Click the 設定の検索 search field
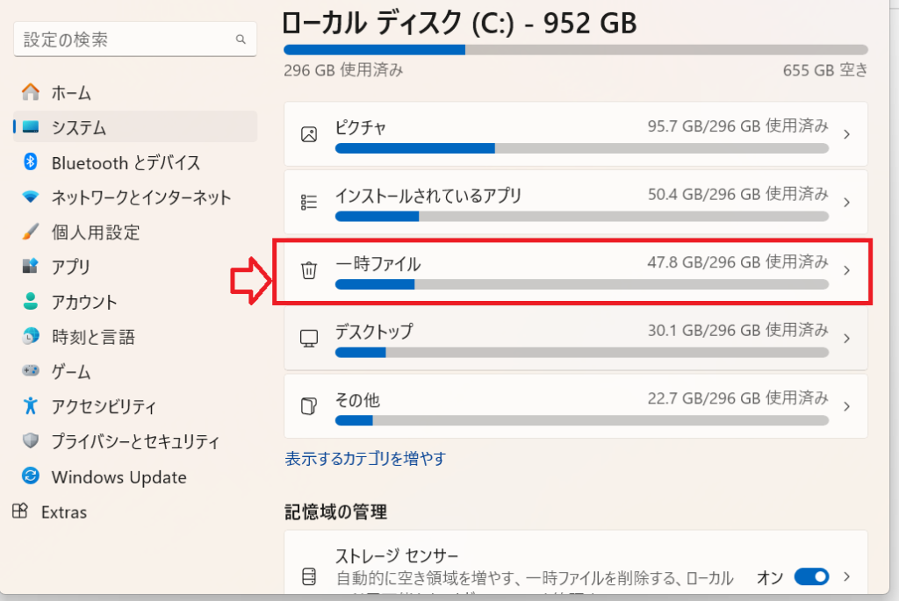The height and width of the screenshot is (601, 899). 126,39
